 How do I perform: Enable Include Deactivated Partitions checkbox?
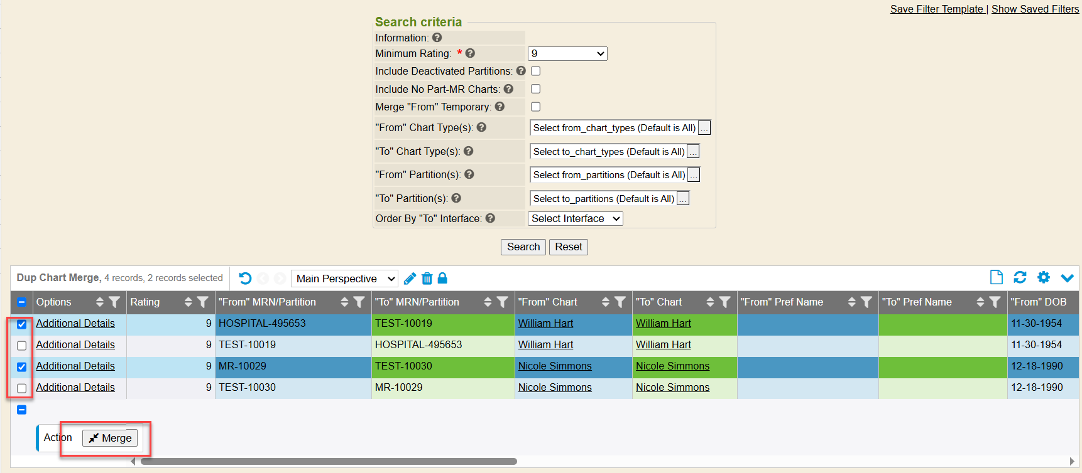coord(536,71)
